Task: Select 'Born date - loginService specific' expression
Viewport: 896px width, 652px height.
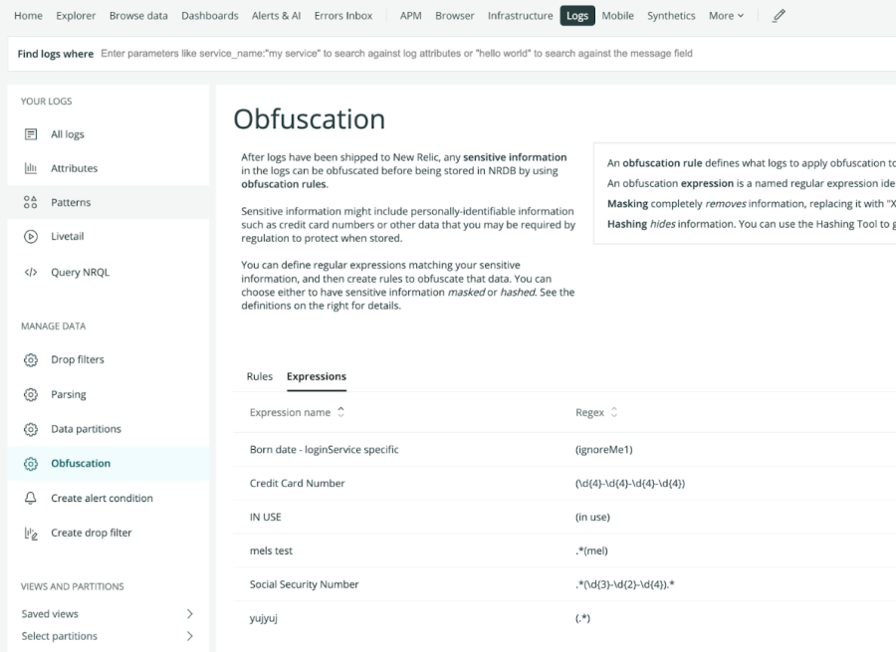Action: tap(324, 449)
